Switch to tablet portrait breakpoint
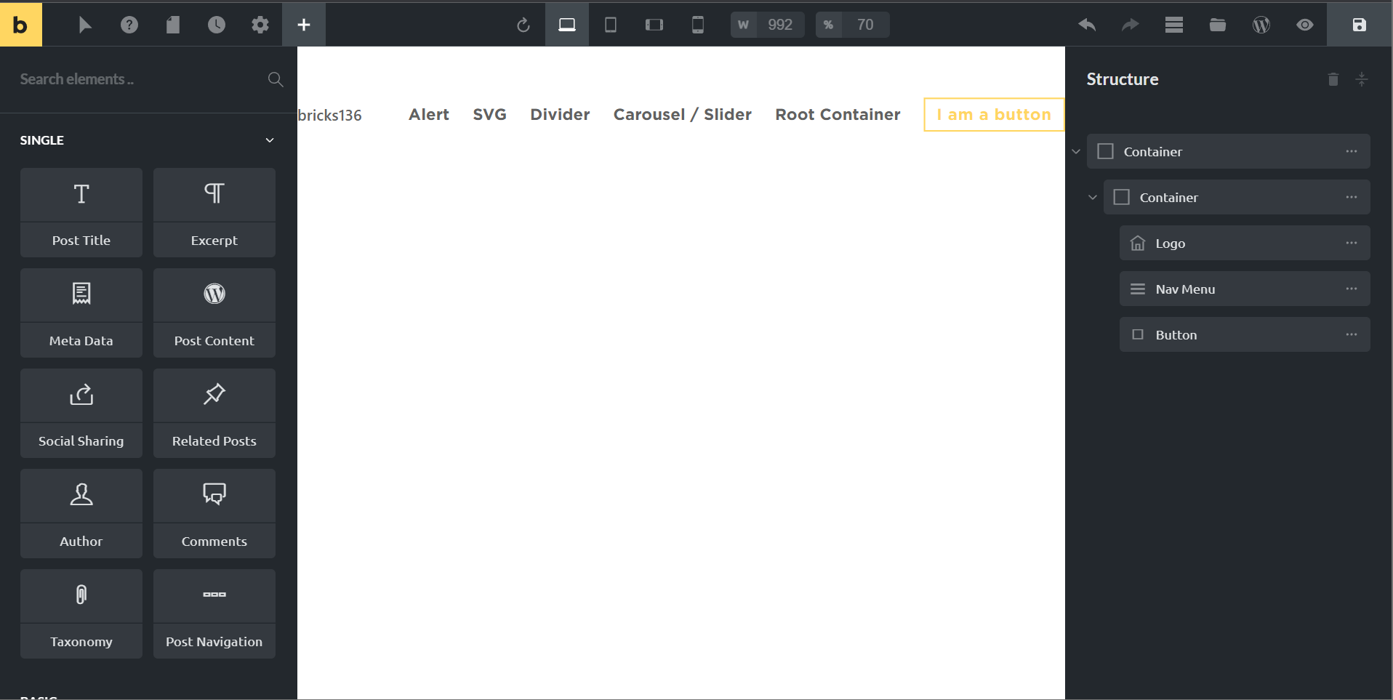Image resolution: width=1393 pixels, height=700 pixels. pyautogui.click(x=611, y=25)
